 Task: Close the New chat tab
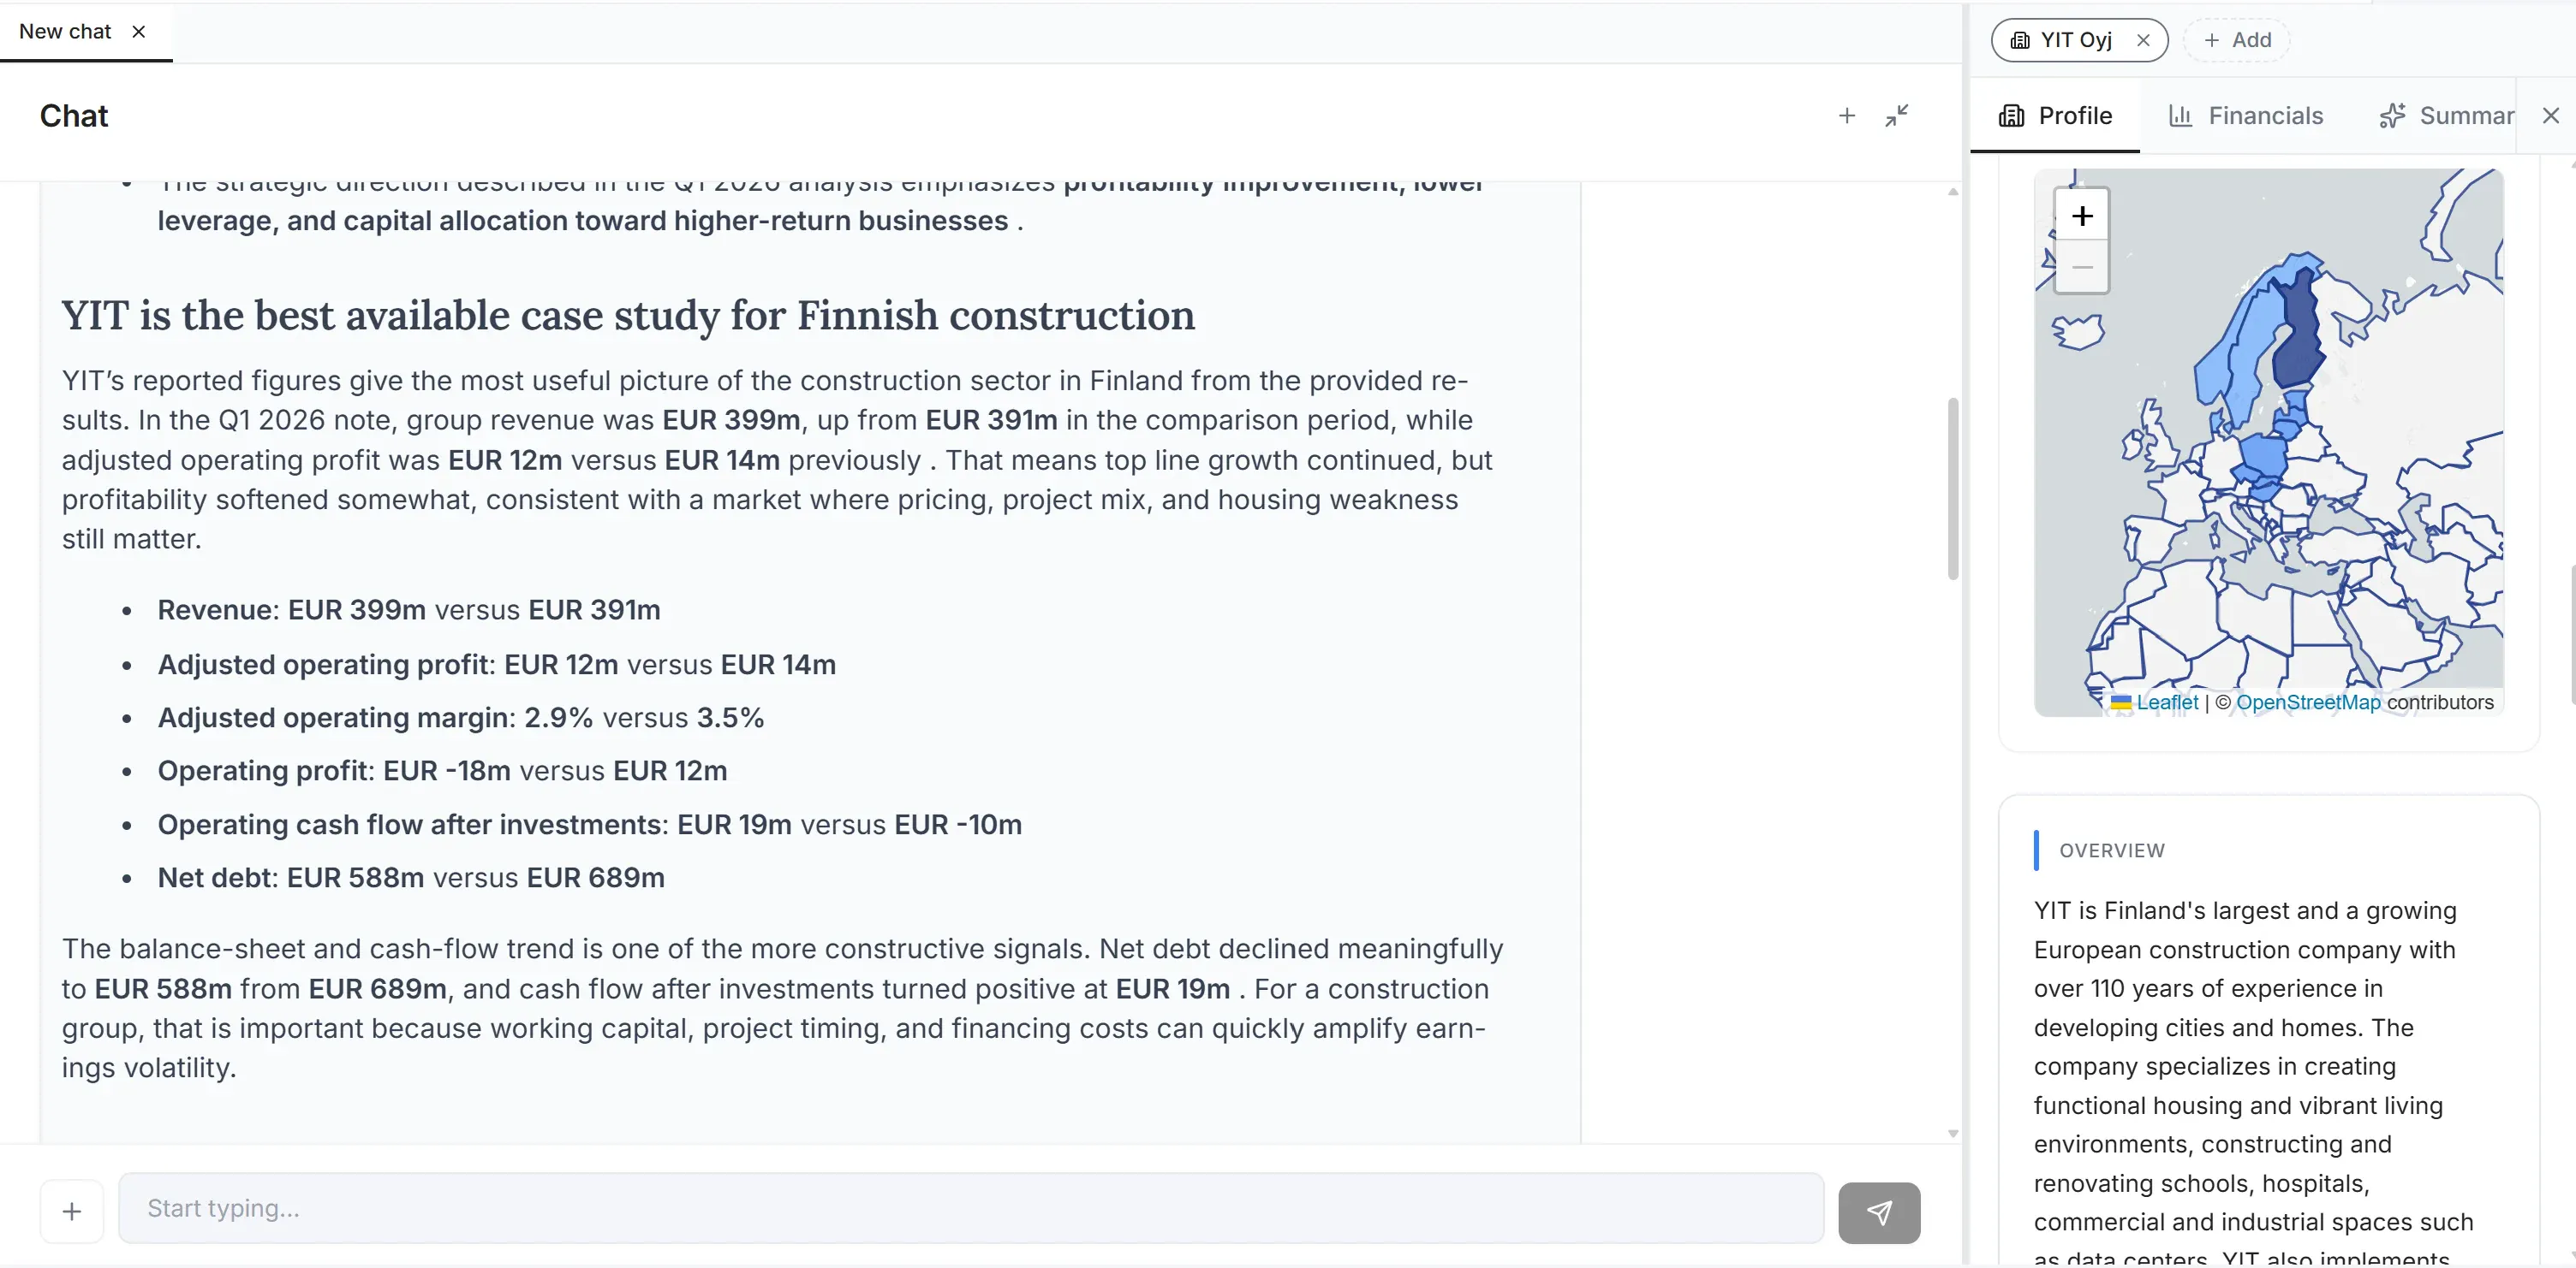click(x=139, y=32)
